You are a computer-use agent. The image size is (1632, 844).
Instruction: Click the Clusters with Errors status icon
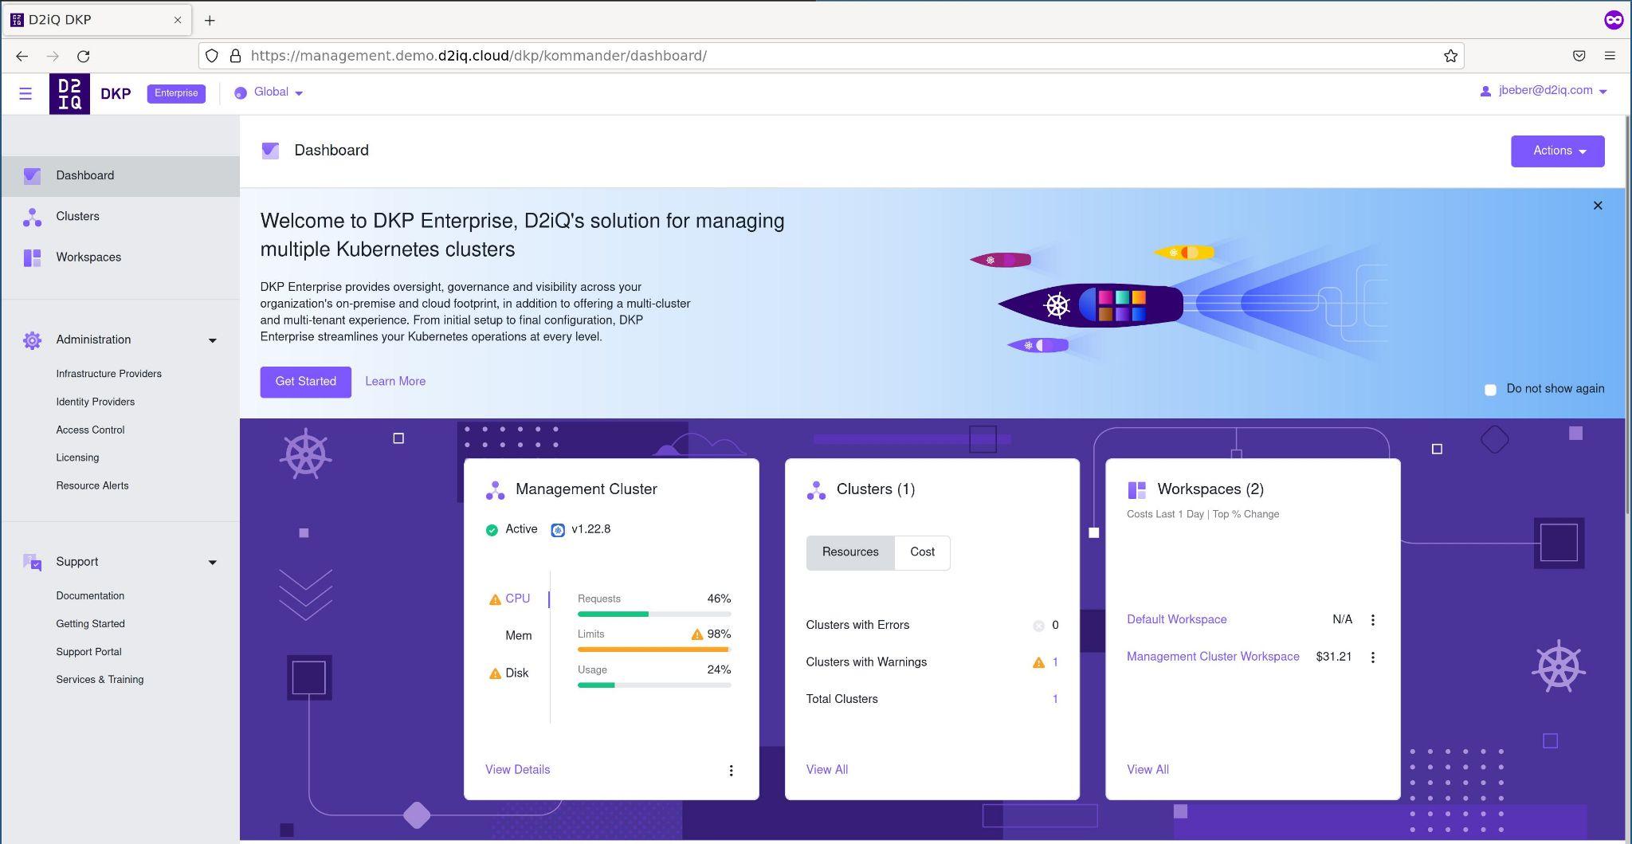[x=1038, y=626]
